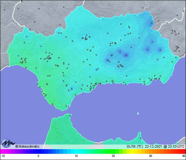The height and width of the screenshot is (160, 186).
Task: Click the 23:53 UTC time text
Action: pos(176,146)
